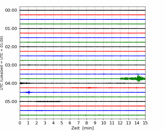Select x-axis tick label 6
Image resolution: width=165 pixels, height=132 pixels.
(70, 123)
